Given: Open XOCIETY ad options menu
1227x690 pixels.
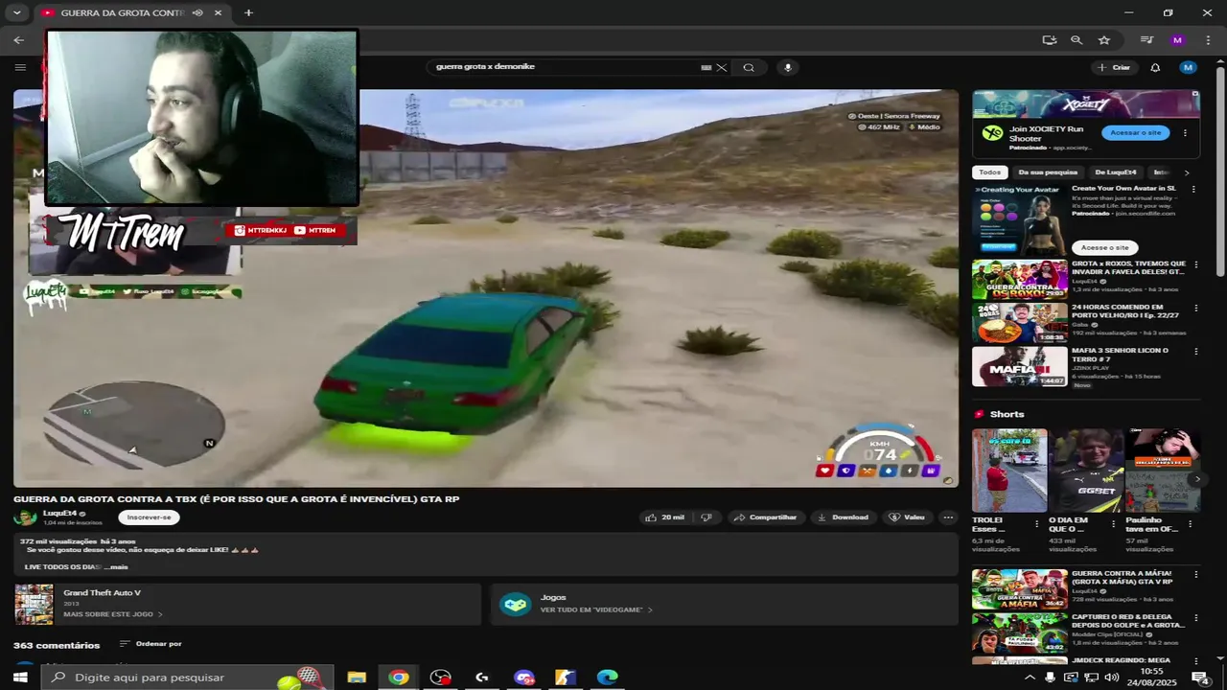Looking at the screenshot, I should tap(1185, 133).
